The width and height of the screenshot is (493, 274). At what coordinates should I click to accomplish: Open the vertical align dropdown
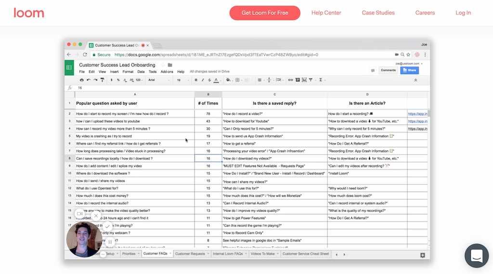(270, 80)
